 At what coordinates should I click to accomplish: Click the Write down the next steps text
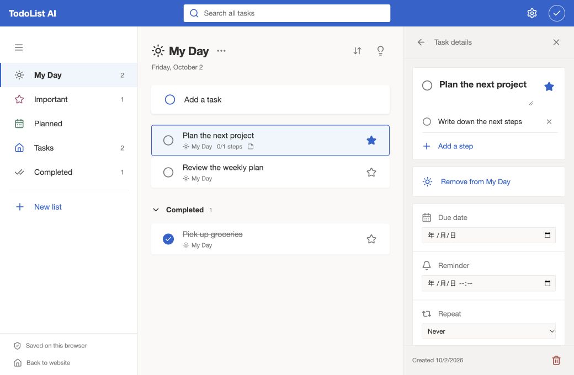(480, 122)
